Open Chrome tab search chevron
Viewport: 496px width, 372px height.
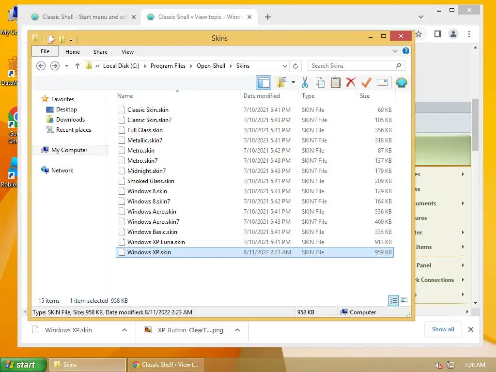pos(421,17)
